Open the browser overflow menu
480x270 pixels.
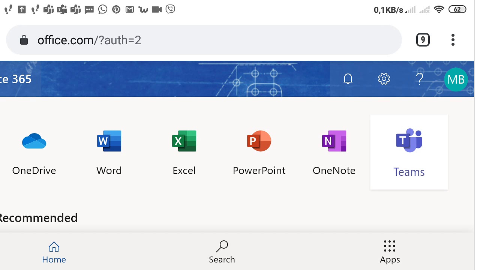coord(453,40)
